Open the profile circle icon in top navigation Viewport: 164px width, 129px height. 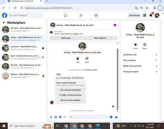pyautogui.click(x=96, y=15)
